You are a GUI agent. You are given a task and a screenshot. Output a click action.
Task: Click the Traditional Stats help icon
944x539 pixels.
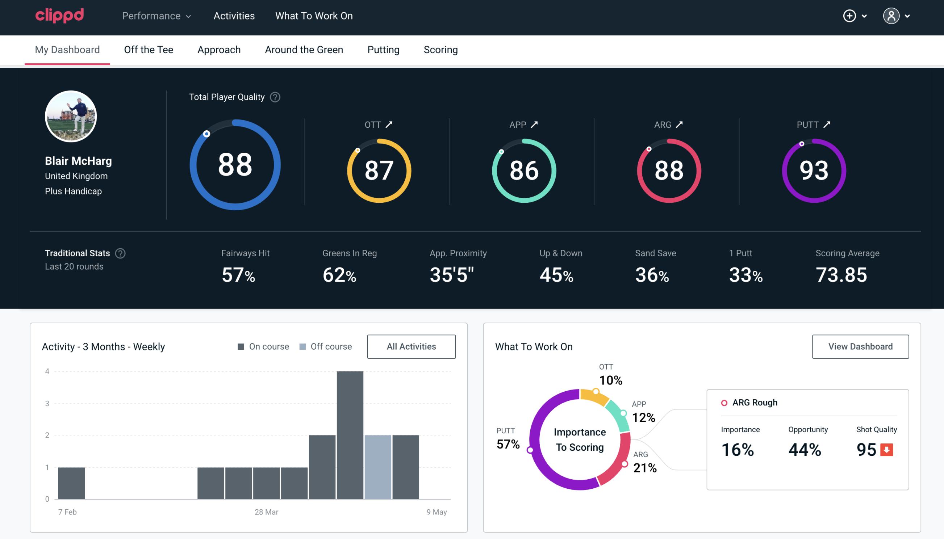pos(121,253)
